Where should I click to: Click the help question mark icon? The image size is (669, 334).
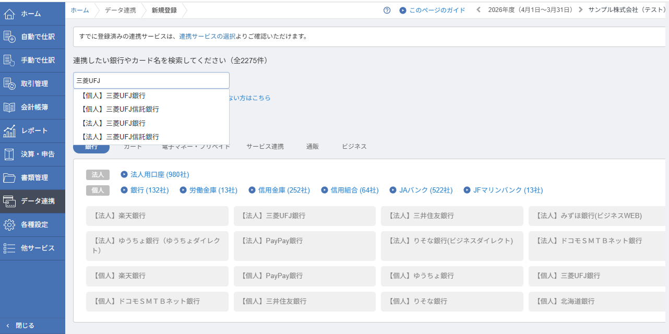coord(387,10)
